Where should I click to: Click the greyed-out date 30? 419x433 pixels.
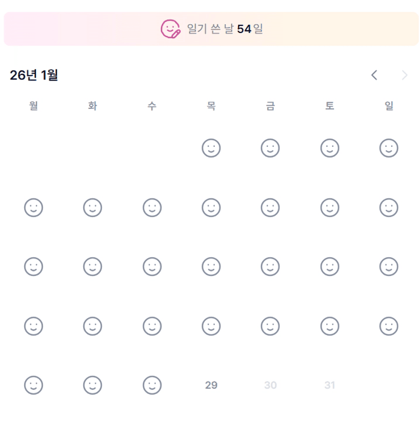271,385
